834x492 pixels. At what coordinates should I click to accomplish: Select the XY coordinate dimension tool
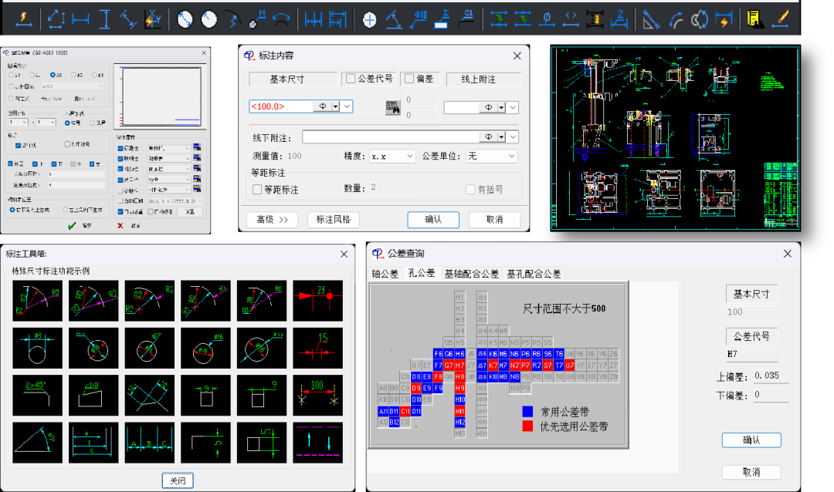coord(153,19)
